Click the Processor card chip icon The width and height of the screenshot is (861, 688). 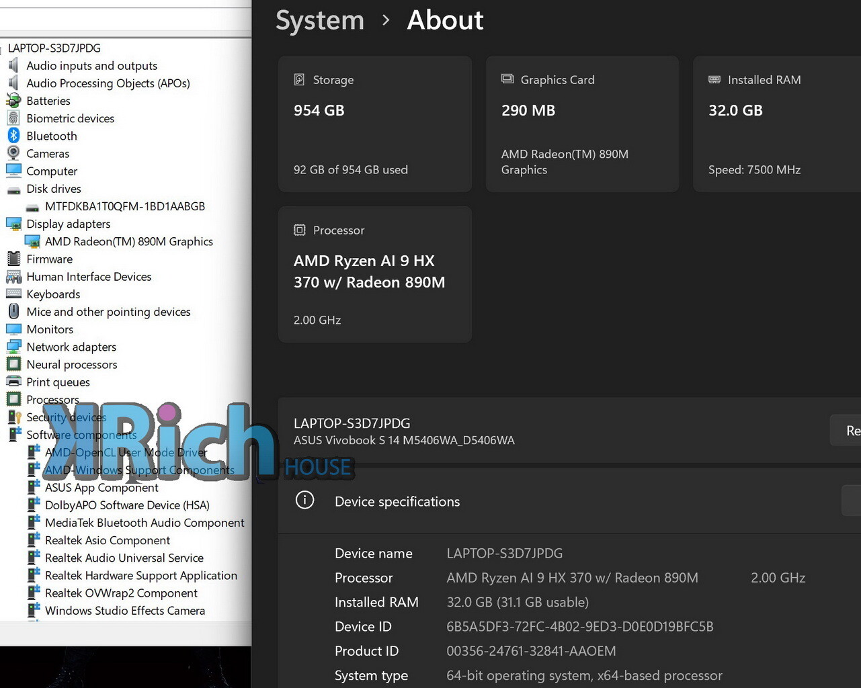299,230
